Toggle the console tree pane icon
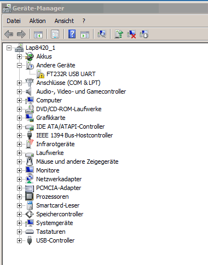This screenshot has width=208, height=265. tap(38, 34)
